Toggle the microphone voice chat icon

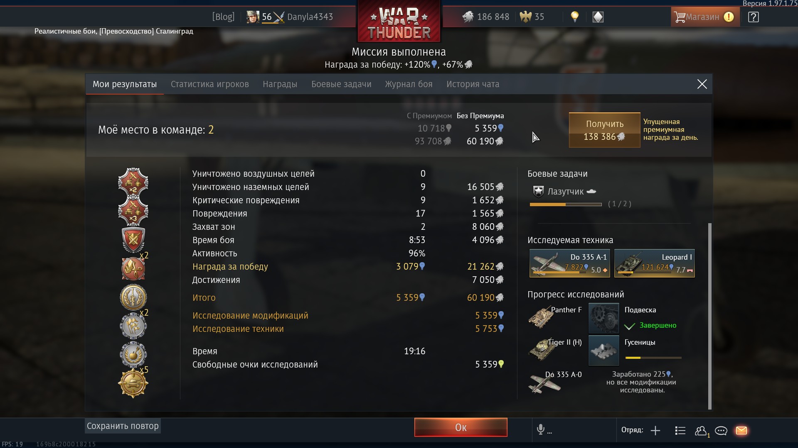pyautogui.click(x=541, y=430)
